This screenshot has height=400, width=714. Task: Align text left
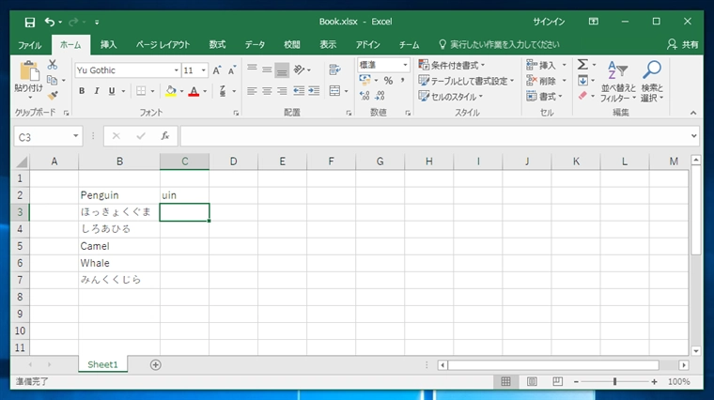click(252, 91)
